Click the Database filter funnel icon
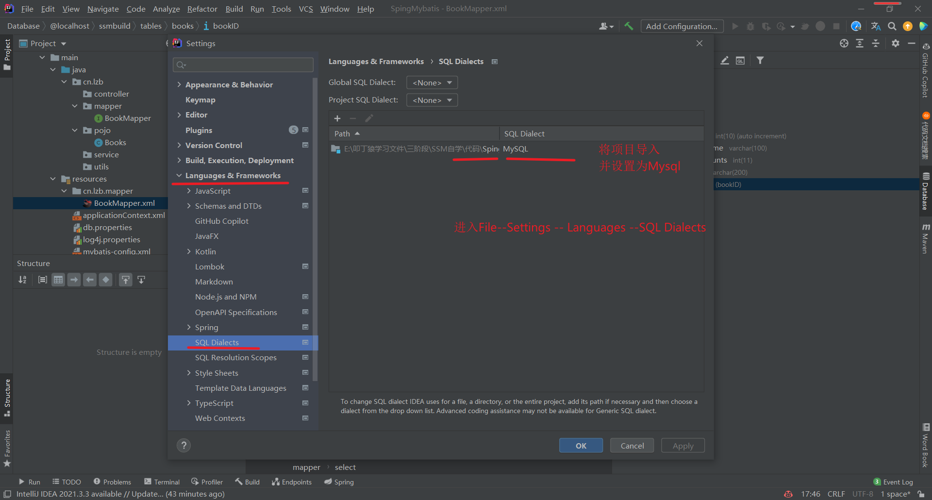 click(760, 60)
